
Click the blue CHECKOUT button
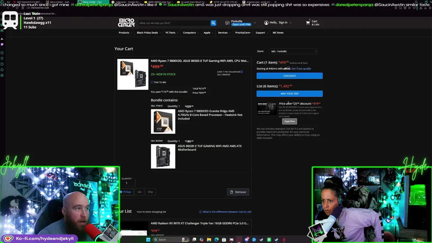coord(290,76)
